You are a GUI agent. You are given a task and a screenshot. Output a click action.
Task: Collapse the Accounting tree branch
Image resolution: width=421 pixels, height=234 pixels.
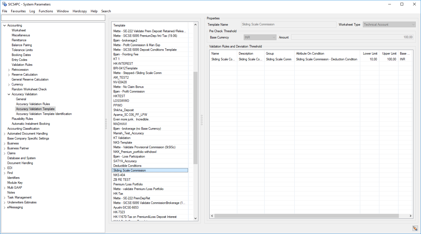4,25
